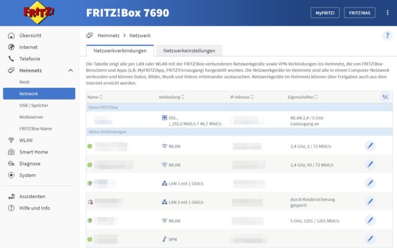Open the Telefonie section
The width and height of the screenshot is (397, 248).
[x=30, y=59]
